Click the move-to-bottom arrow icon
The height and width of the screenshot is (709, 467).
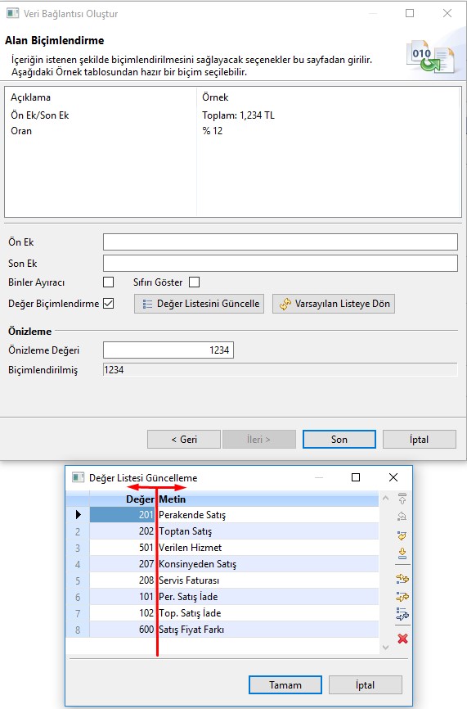coord(402,553)
